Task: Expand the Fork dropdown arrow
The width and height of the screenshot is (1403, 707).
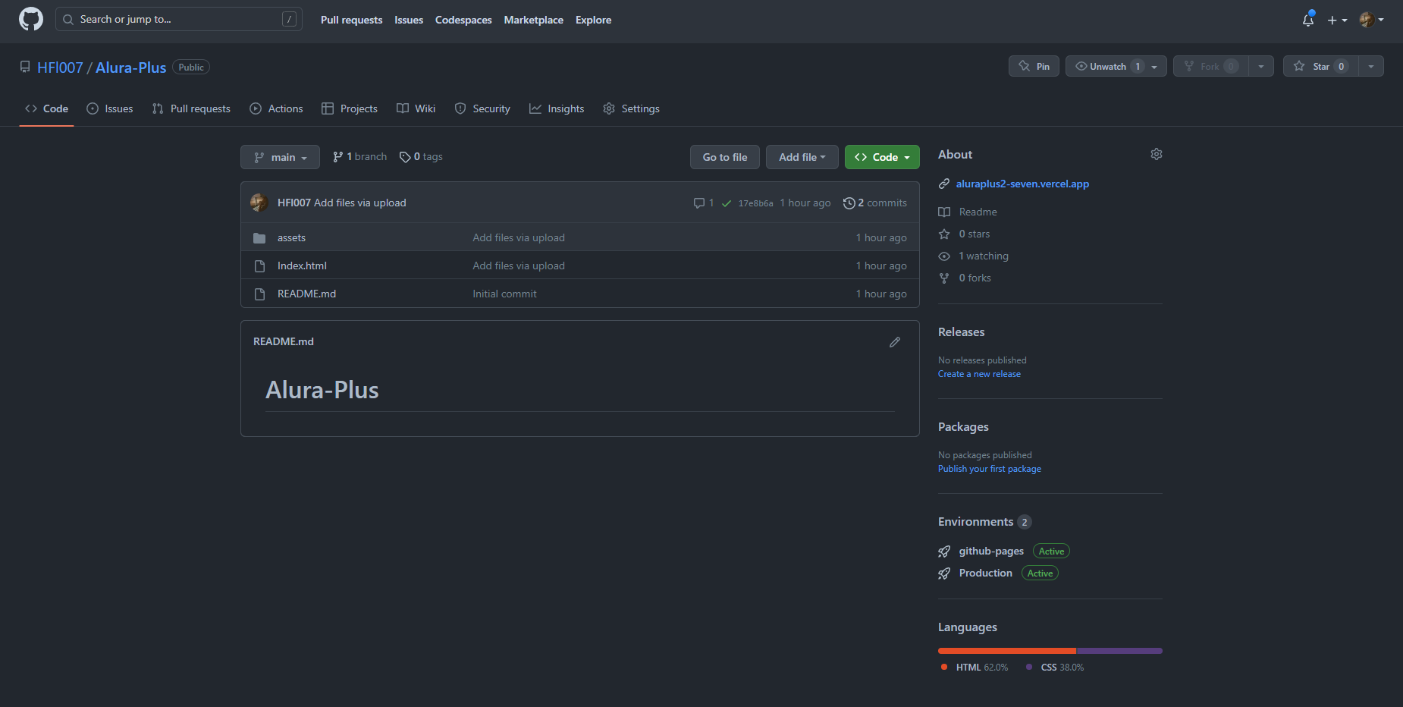Action: pyautogui.click(x=1260, y=66)
